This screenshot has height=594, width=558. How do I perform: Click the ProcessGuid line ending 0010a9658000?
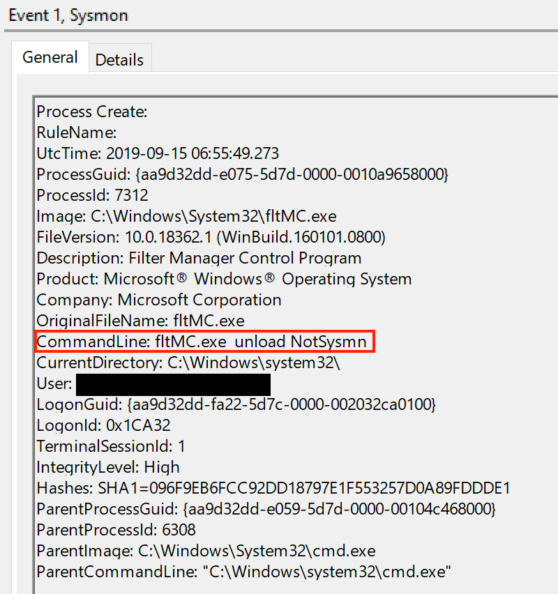tap(243, 174)
